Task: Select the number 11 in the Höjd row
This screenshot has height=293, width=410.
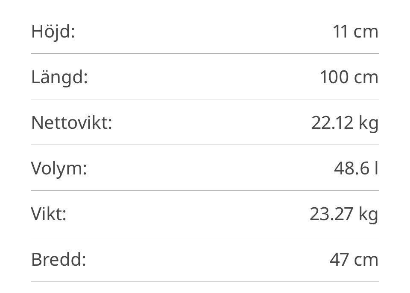Action: (340, 32)
